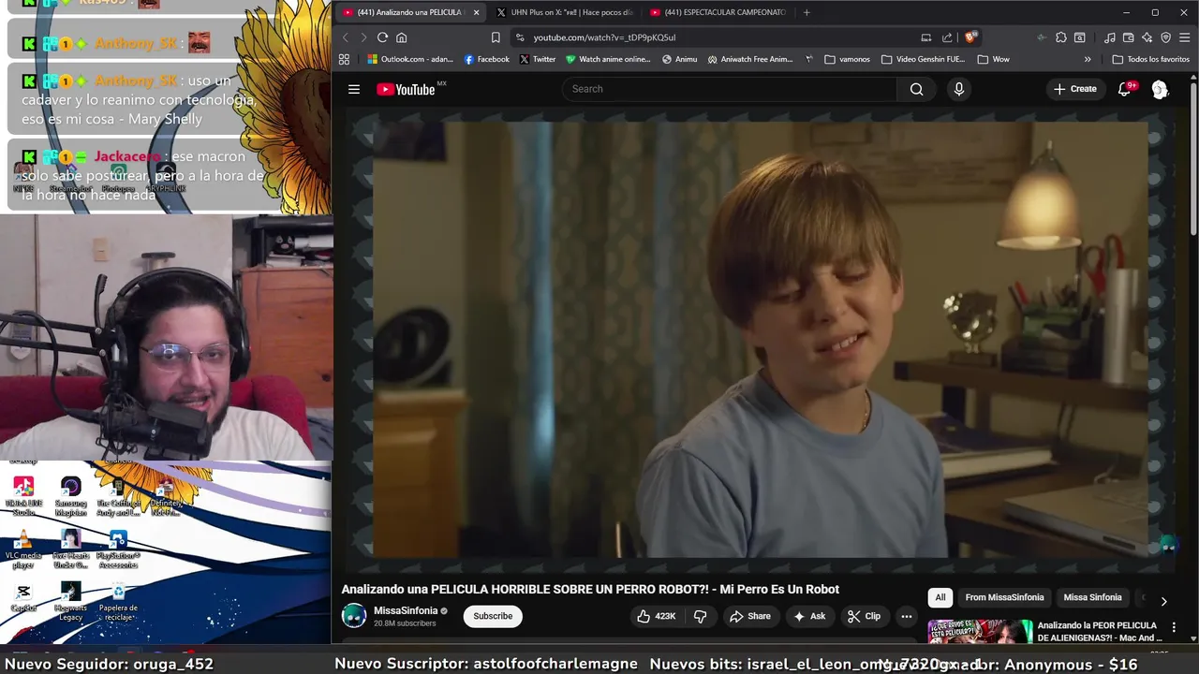Open VLC media player desktop shortcut
The width and height of the screenshot is (1199, 674).
click(23, 549)
